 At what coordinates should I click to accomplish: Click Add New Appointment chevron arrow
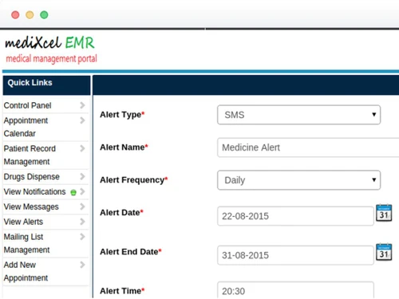pos(82,265)
